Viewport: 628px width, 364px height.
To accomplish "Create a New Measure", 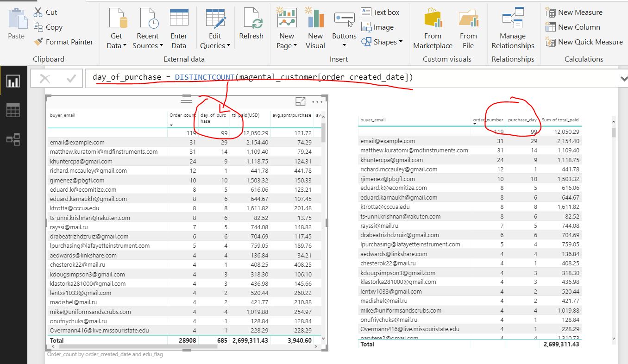I will point(574,12).
